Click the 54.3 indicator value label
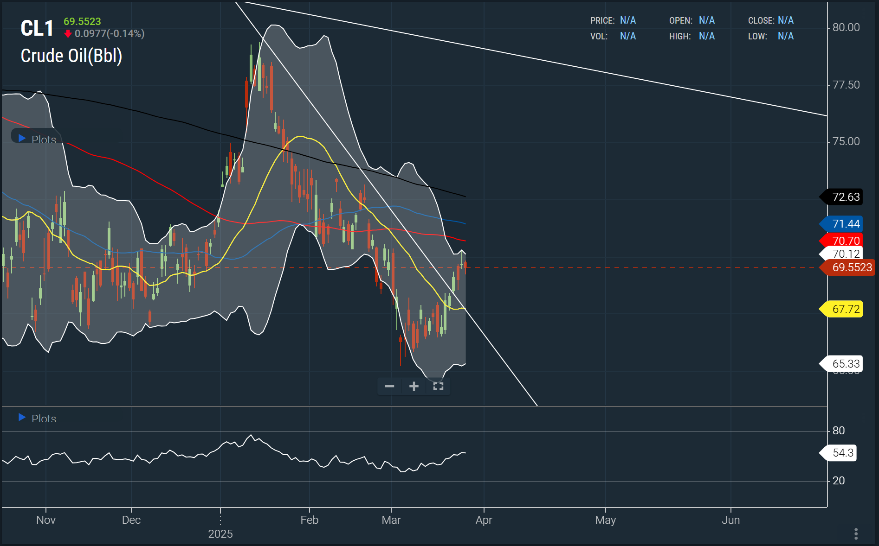879x546 pixels. pyautogui.click(x=842, y=453)
